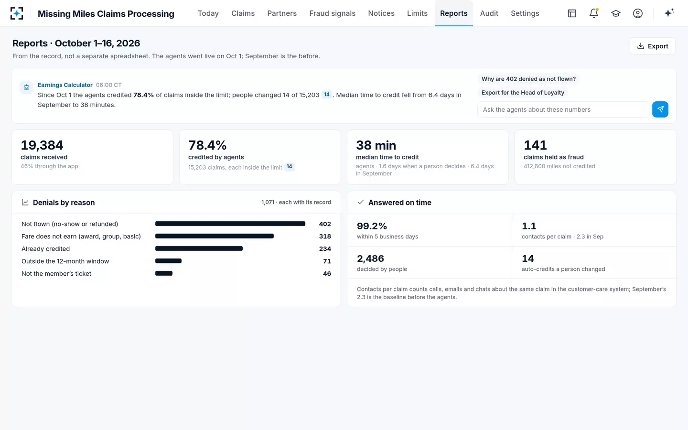
Task: Click the 38 min median time figure
Action: pyautogui.click(x=376, y=145)
